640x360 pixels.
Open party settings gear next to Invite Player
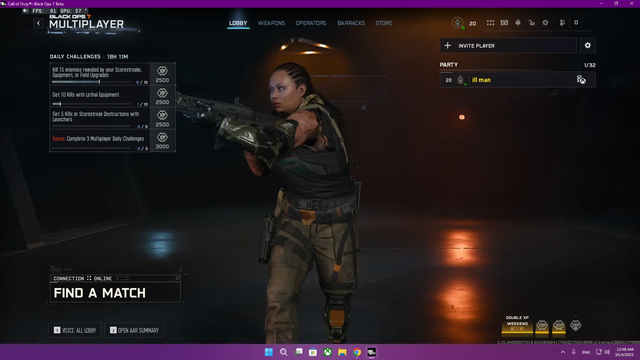[588, 45]
